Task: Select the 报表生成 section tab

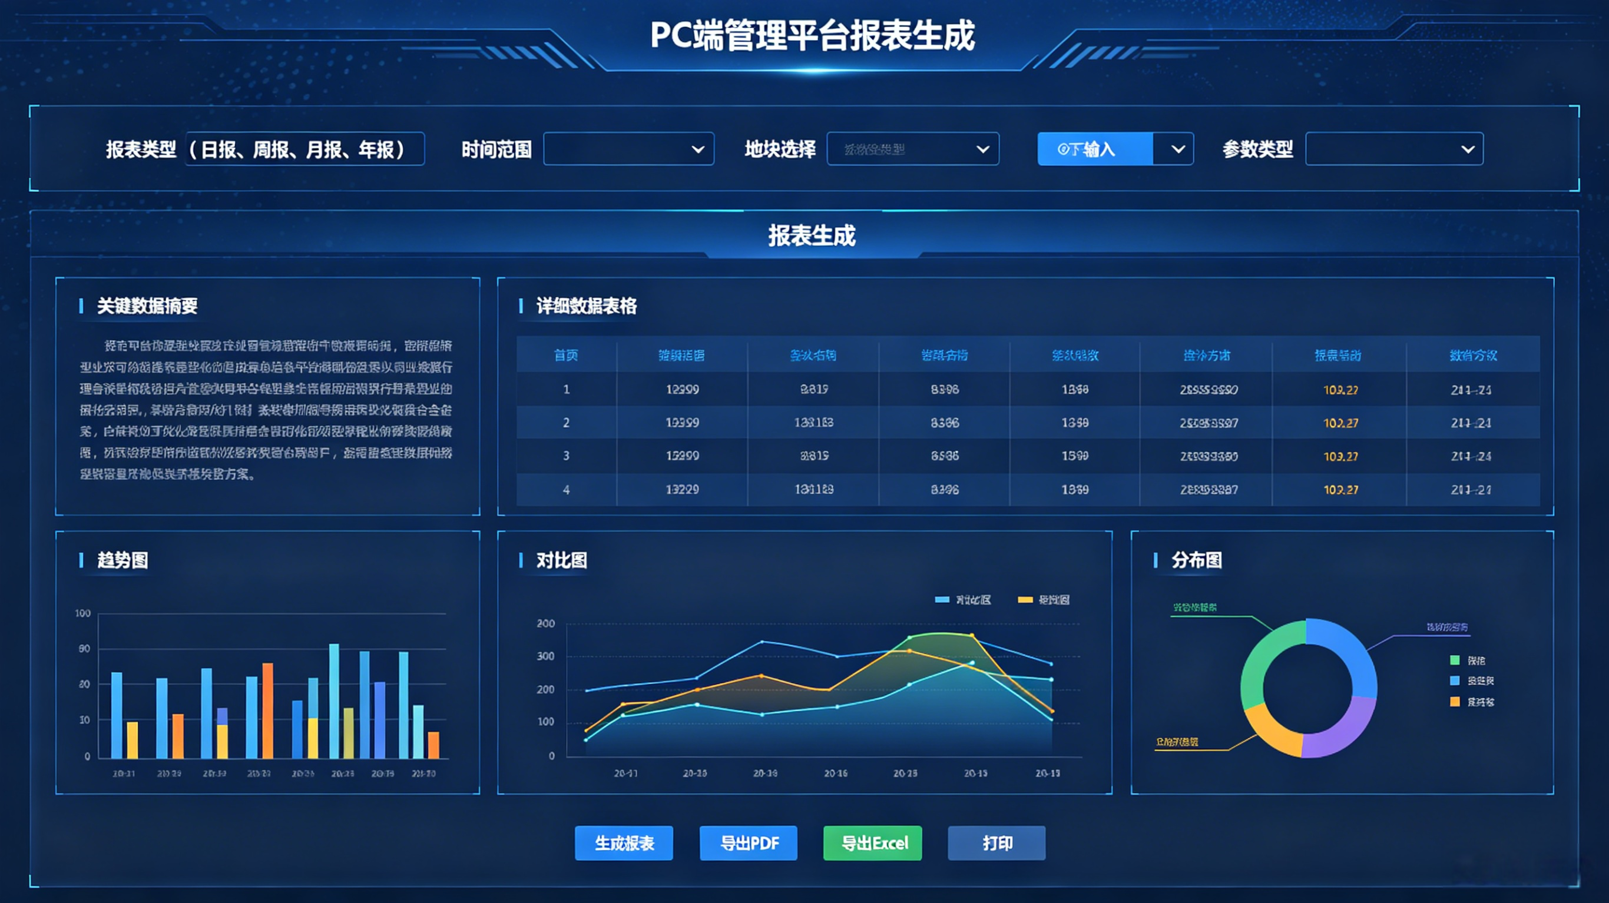Action: (812, 235)
